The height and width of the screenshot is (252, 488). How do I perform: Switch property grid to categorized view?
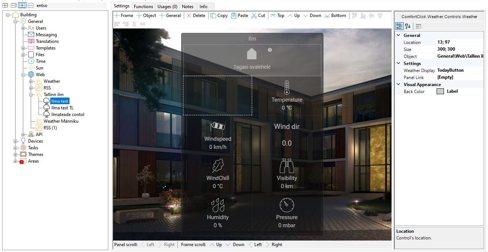click(399, 26)
